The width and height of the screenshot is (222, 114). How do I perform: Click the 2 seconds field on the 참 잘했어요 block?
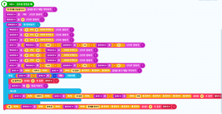(33, 81)
